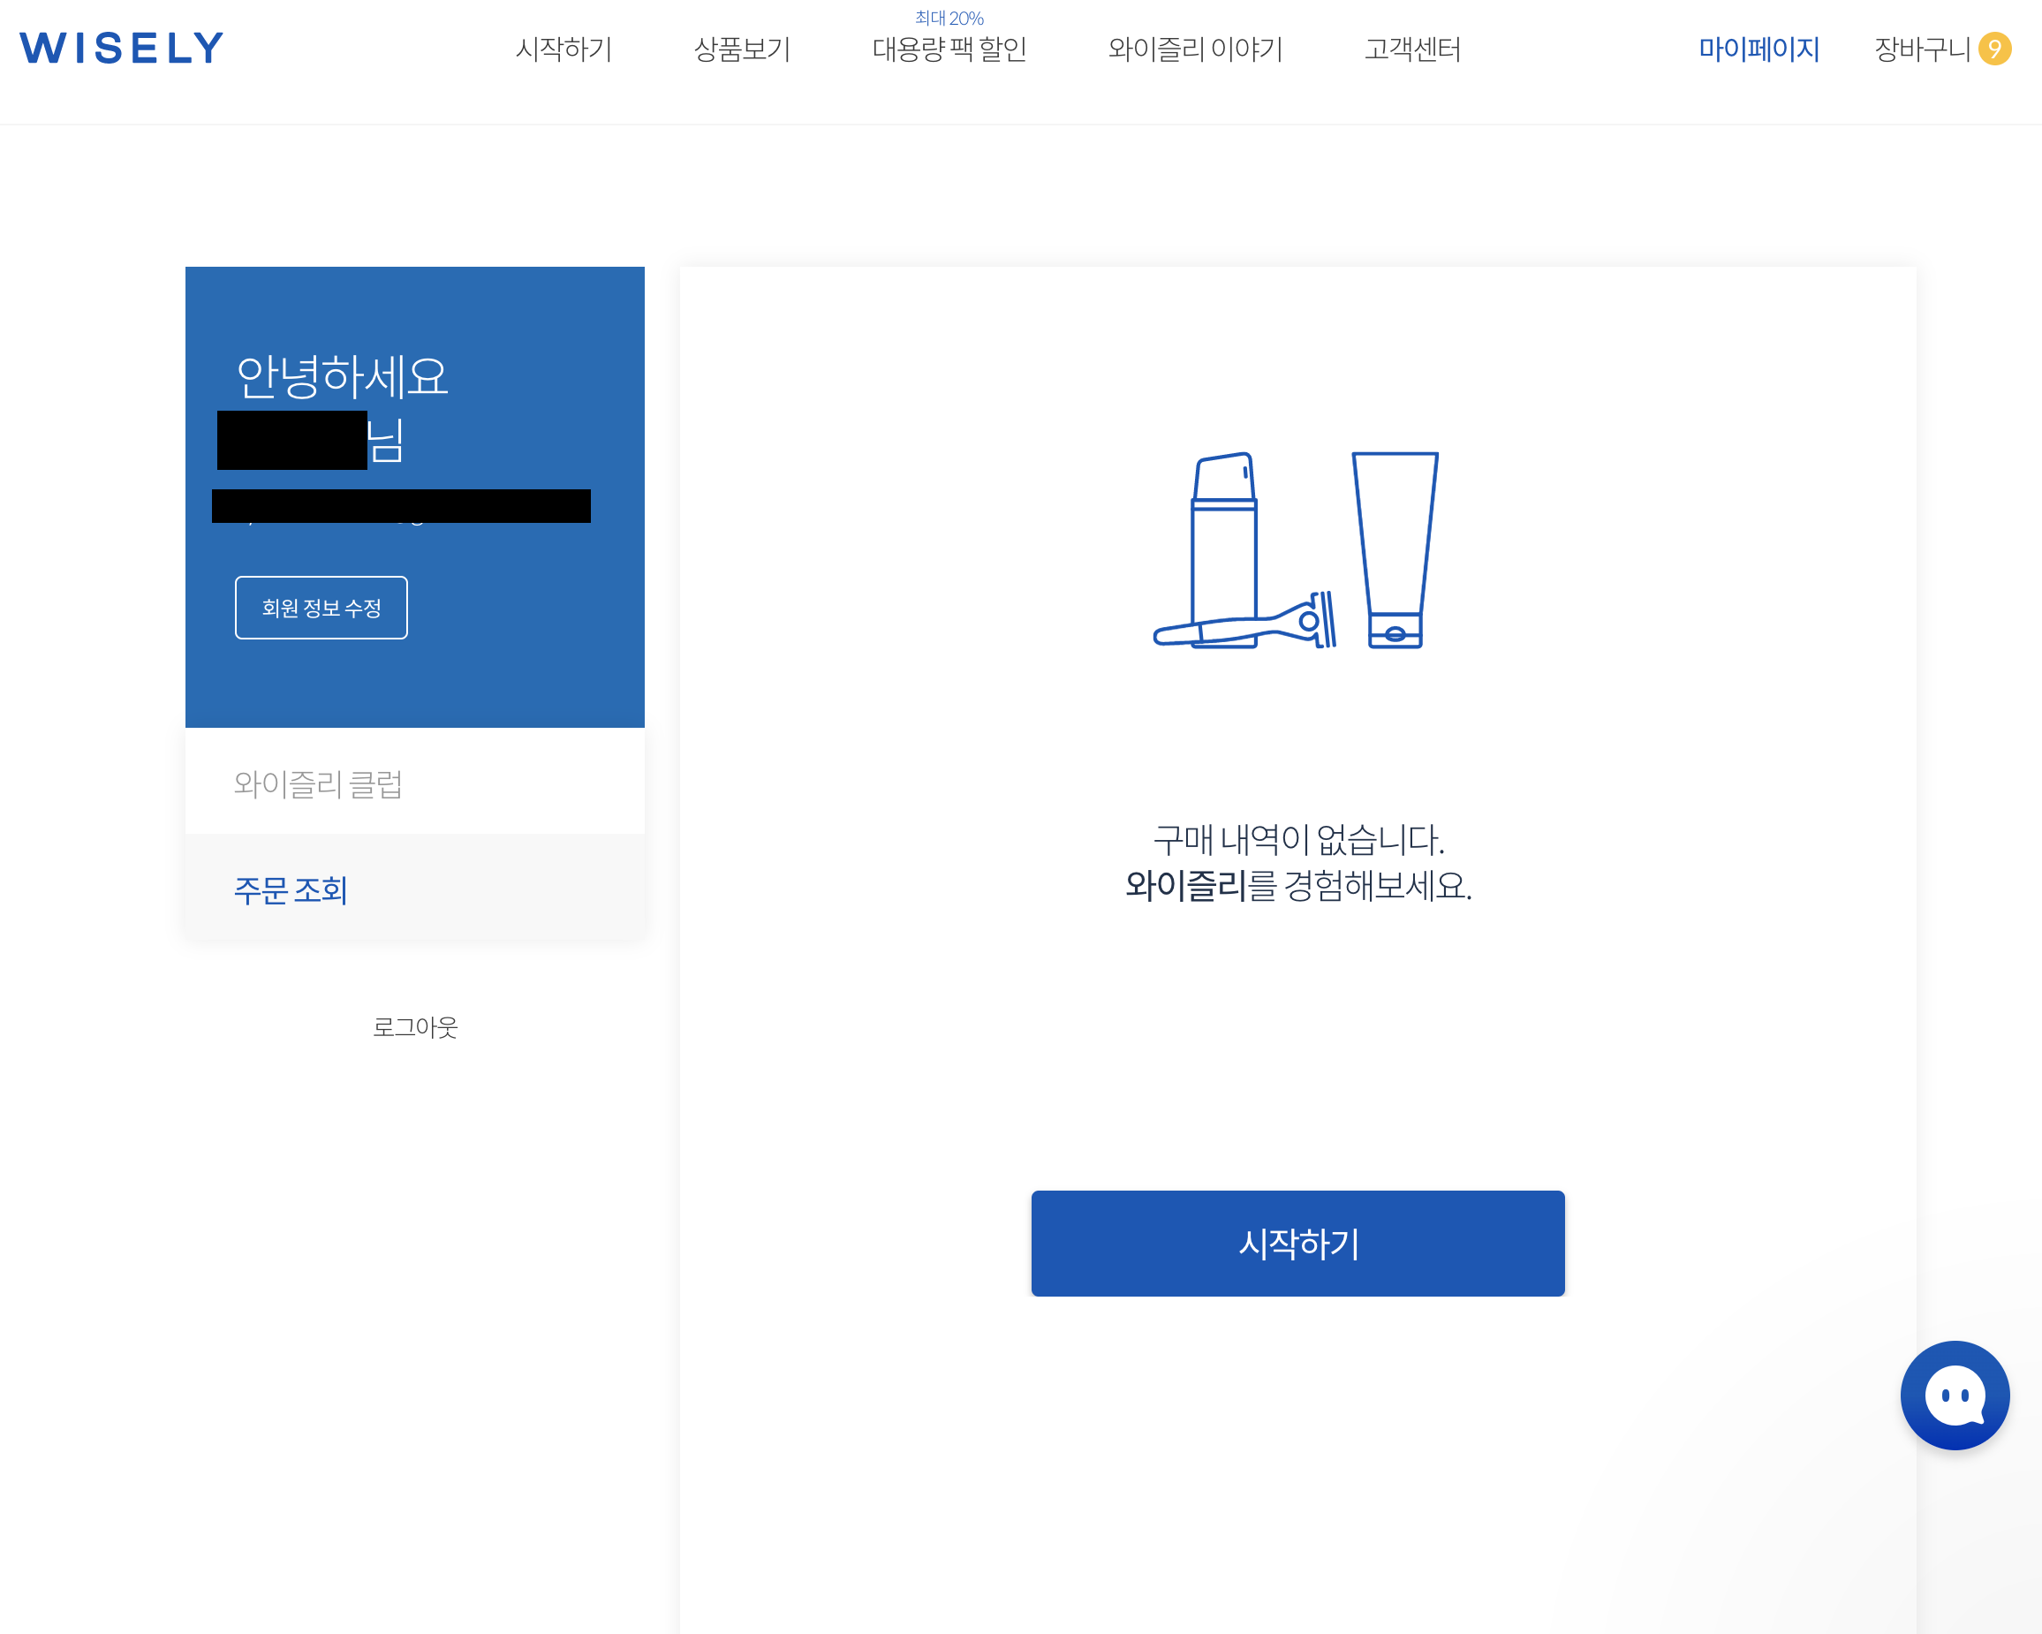Open the 와이즐리 이야기 menu item
The width and height of the screenshot is (2042, 1634).
(1194, 49)
